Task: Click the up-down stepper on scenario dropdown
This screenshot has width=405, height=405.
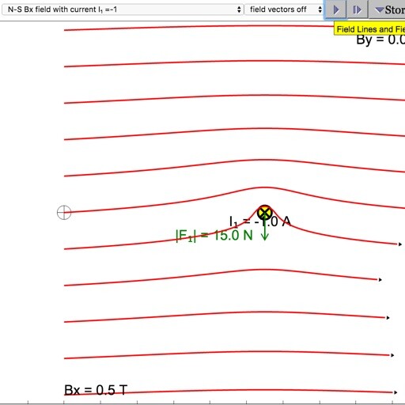Action: pyautogui.click(x=239, y=9)
